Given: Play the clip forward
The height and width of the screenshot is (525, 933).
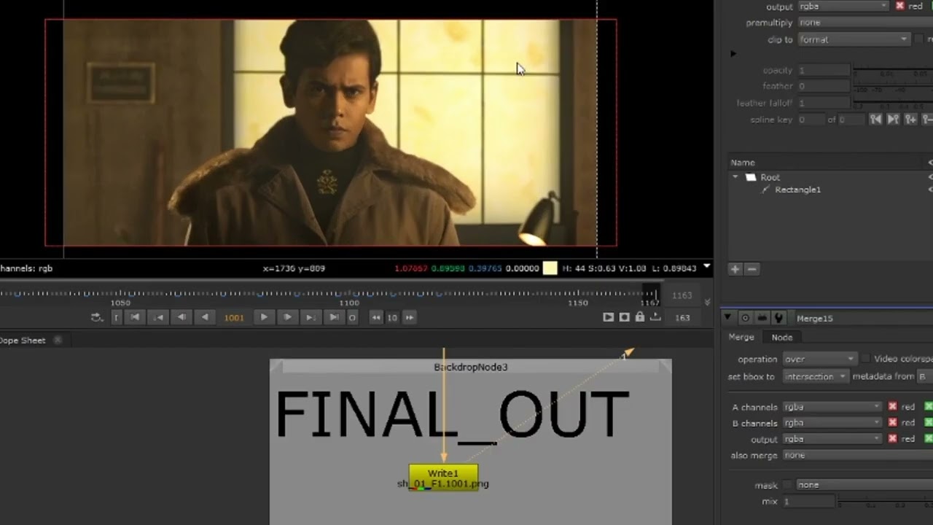Looking at the screenshot, I should 264,317.
